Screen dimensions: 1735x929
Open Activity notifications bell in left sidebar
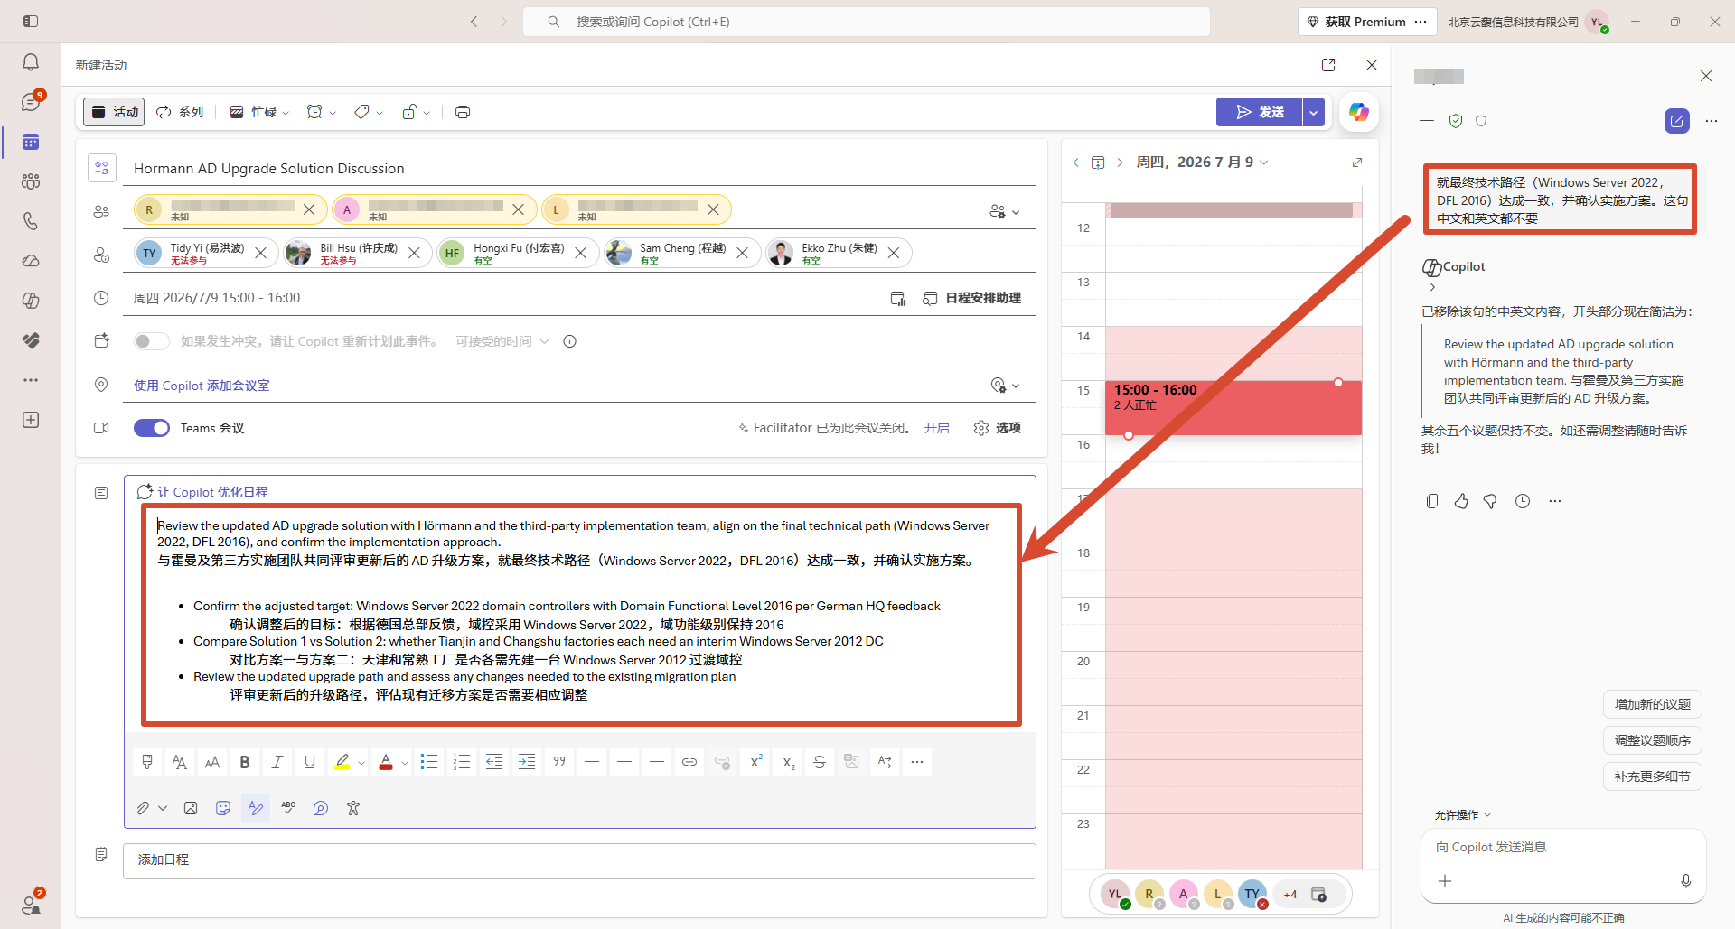pyautogui.click(x=31, y=62)
